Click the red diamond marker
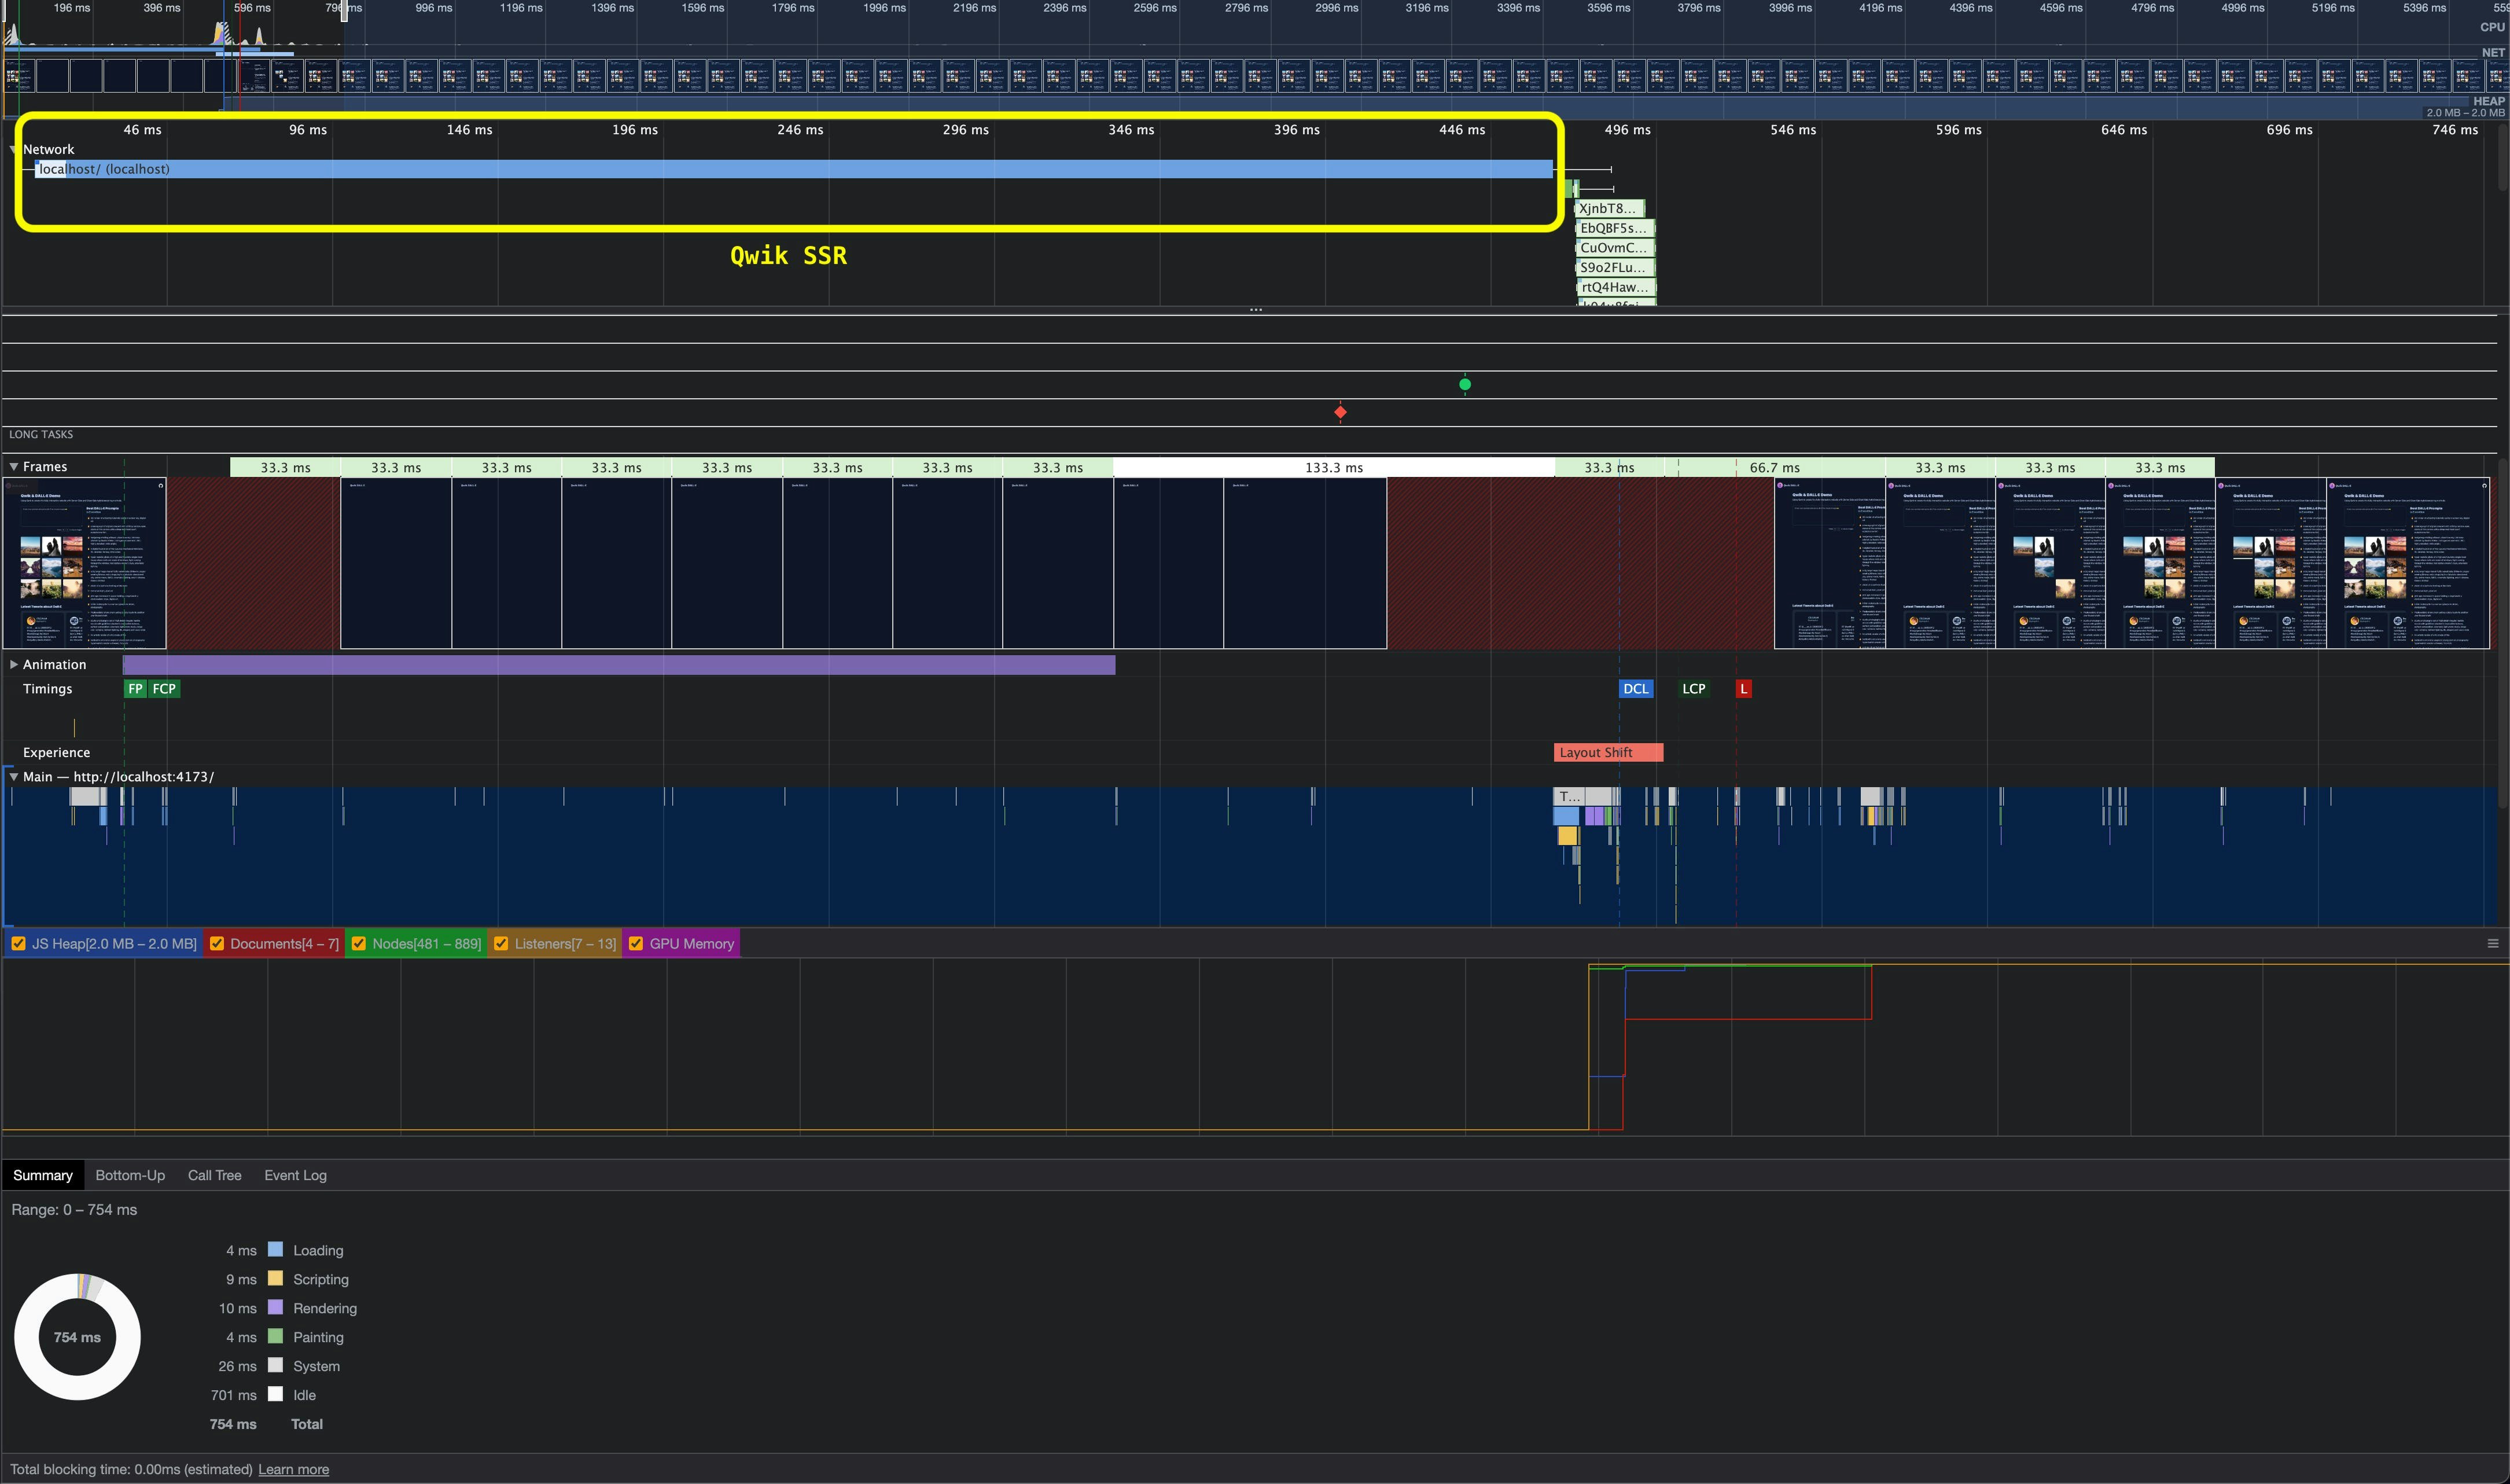 tap(1341, 412)
